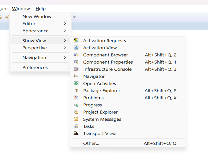Click the Navigator view icon
The width and height of the screenshot is (208, 168).
76,76
